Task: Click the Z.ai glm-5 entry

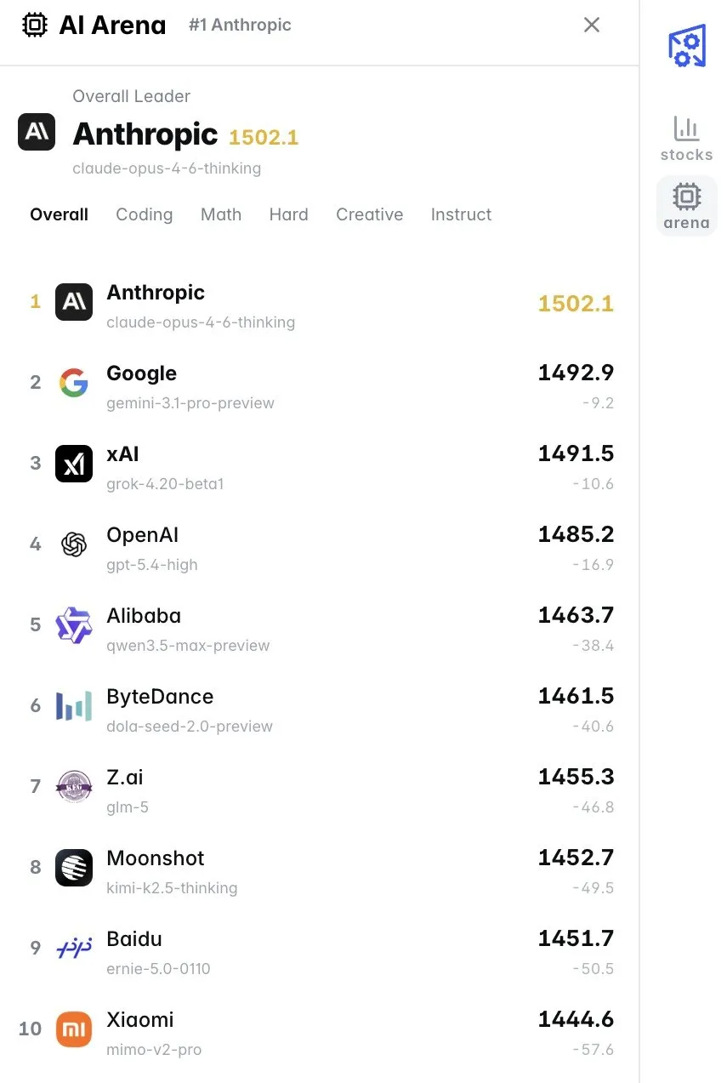Action: point(321,787)
